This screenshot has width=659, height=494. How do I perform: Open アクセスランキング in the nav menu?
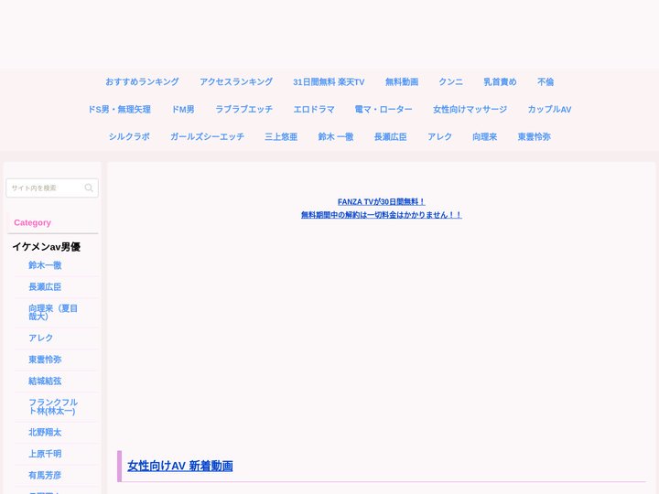tap(236, 82)
